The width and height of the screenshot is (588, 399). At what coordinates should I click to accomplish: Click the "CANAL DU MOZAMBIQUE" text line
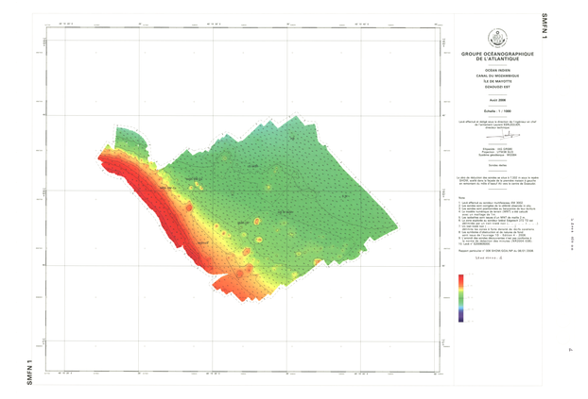click(497, 77)
